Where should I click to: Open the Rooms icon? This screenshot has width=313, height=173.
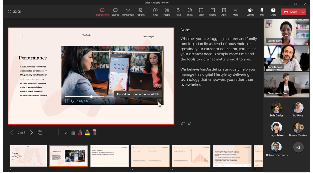click(213, 12)
